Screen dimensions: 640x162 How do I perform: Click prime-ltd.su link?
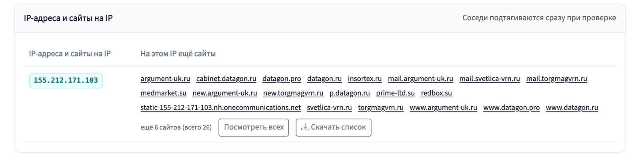396,93
